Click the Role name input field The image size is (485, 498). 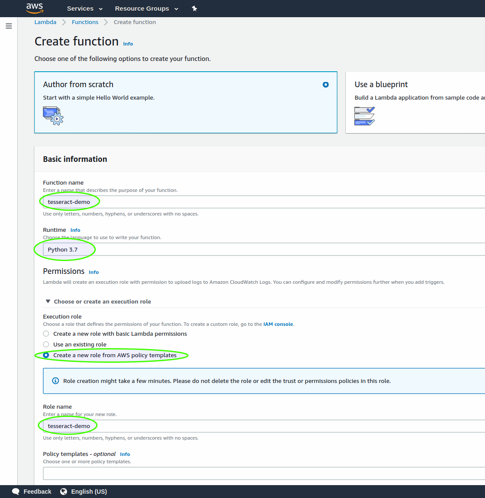coord(172,425)
